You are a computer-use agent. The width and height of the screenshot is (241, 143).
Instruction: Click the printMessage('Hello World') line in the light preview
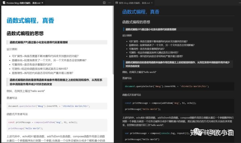25,128
